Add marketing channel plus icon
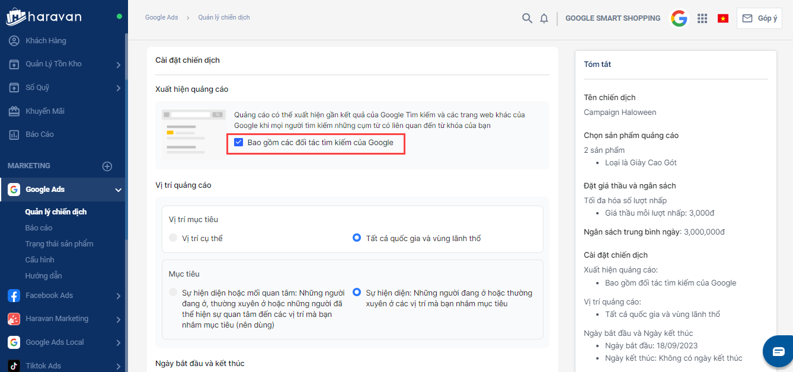The height and width of the screenshot is (372, 793). (x=107, y=166)
